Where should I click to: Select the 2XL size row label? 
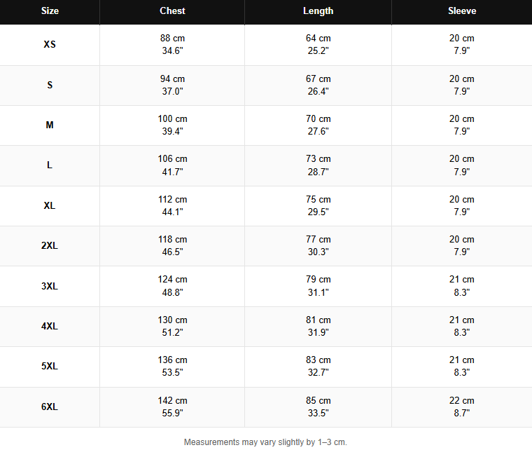tap(50, 245)
